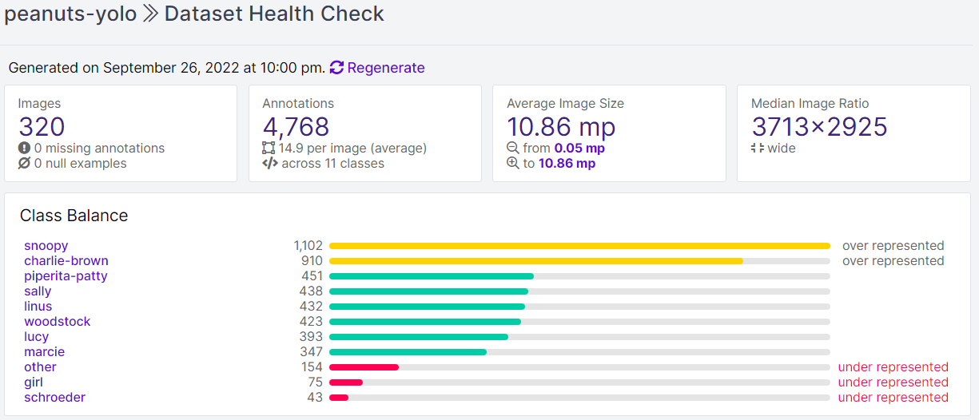The height and width of the screenshot is (420, 979).
Task: Open the linus class
Action: pyautogui.click(x=38, y=307)
